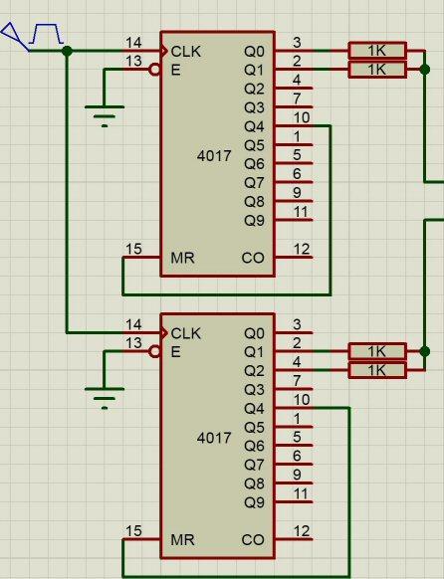Click the Q4 pin 10 of upper 4017
This screenshot has width=444, height=579.
pos(294,126)
